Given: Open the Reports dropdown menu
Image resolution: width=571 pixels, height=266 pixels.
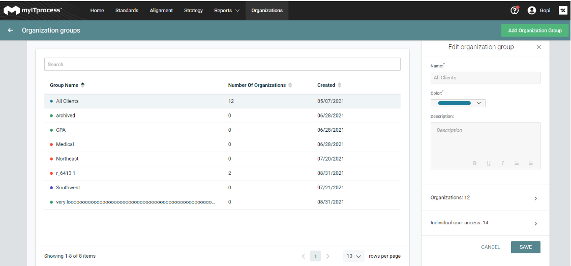Looking at the screenshot, I should (226, 10).
